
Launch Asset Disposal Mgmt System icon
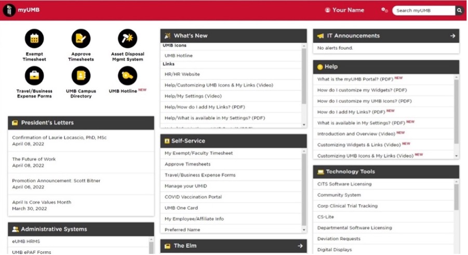click(x=127, y=38)
